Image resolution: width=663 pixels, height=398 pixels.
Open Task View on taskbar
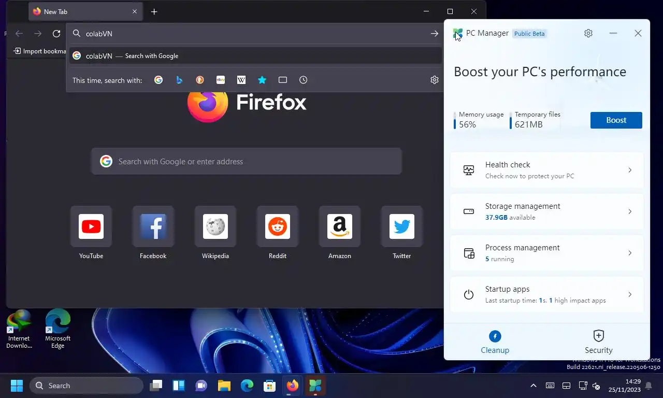(156, 386)
